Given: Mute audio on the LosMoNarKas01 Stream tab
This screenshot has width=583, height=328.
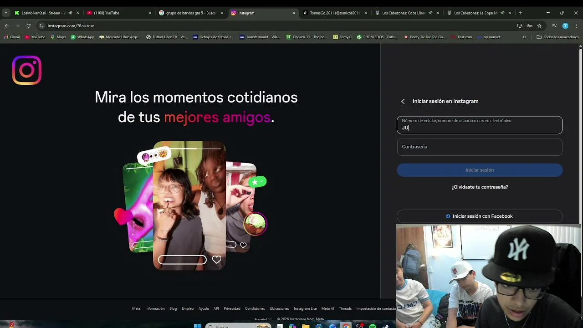Looking at the screenshot, I should coord(70,13).
